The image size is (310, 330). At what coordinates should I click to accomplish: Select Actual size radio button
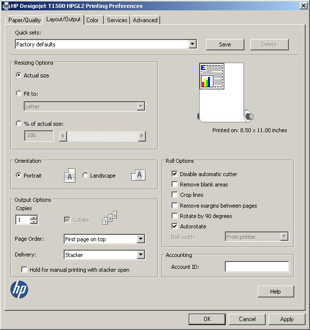click(19, 75)
